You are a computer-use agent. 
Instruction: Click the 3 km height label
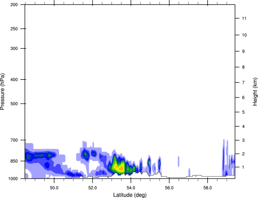coord(243,140)
